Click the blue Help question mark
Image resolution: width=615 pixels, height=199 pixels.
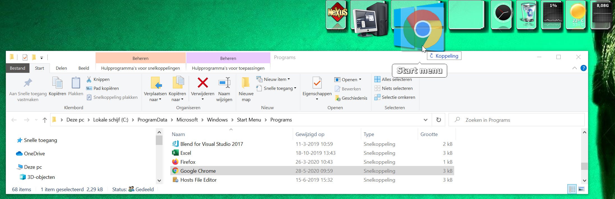coord(583,68)
